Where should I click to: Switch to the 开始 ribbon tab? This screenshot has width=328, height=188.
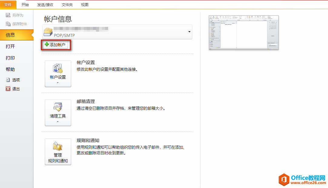click(25, 5)
